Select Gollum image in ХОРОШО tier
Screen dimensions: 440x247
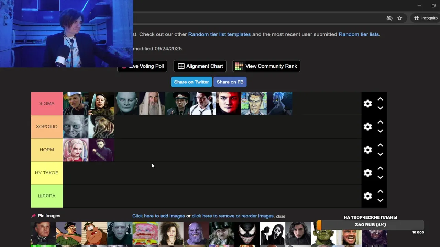(76, 127)
